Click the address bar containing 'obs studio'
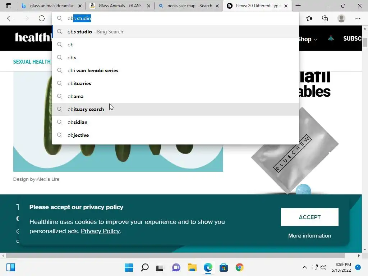The width and height of the screenshot is (368, 276). click(175, 18)
